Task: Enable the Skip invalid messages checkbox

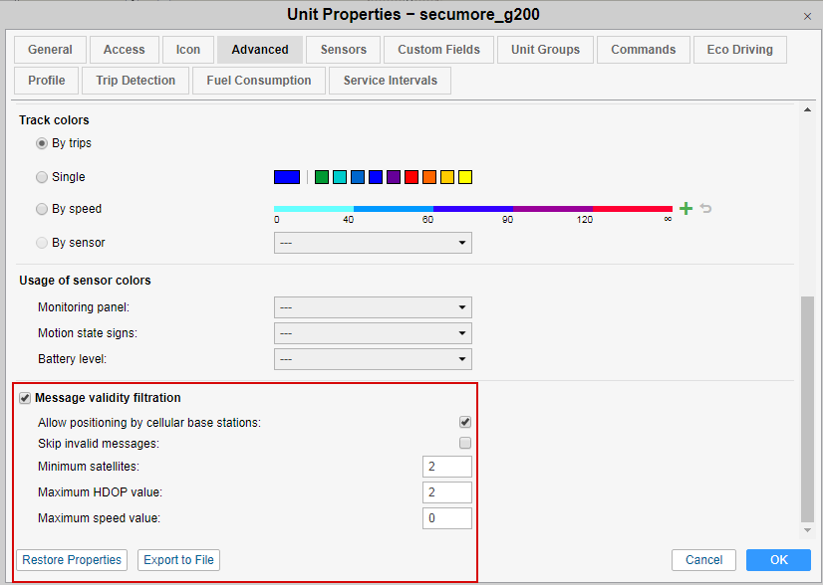Action: [x=465, y=443]
